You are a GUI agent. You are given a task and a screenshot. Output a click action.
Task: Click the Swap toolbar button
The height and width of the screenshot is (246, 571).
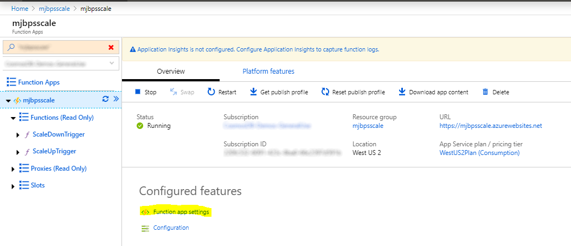tap(182, 92)
